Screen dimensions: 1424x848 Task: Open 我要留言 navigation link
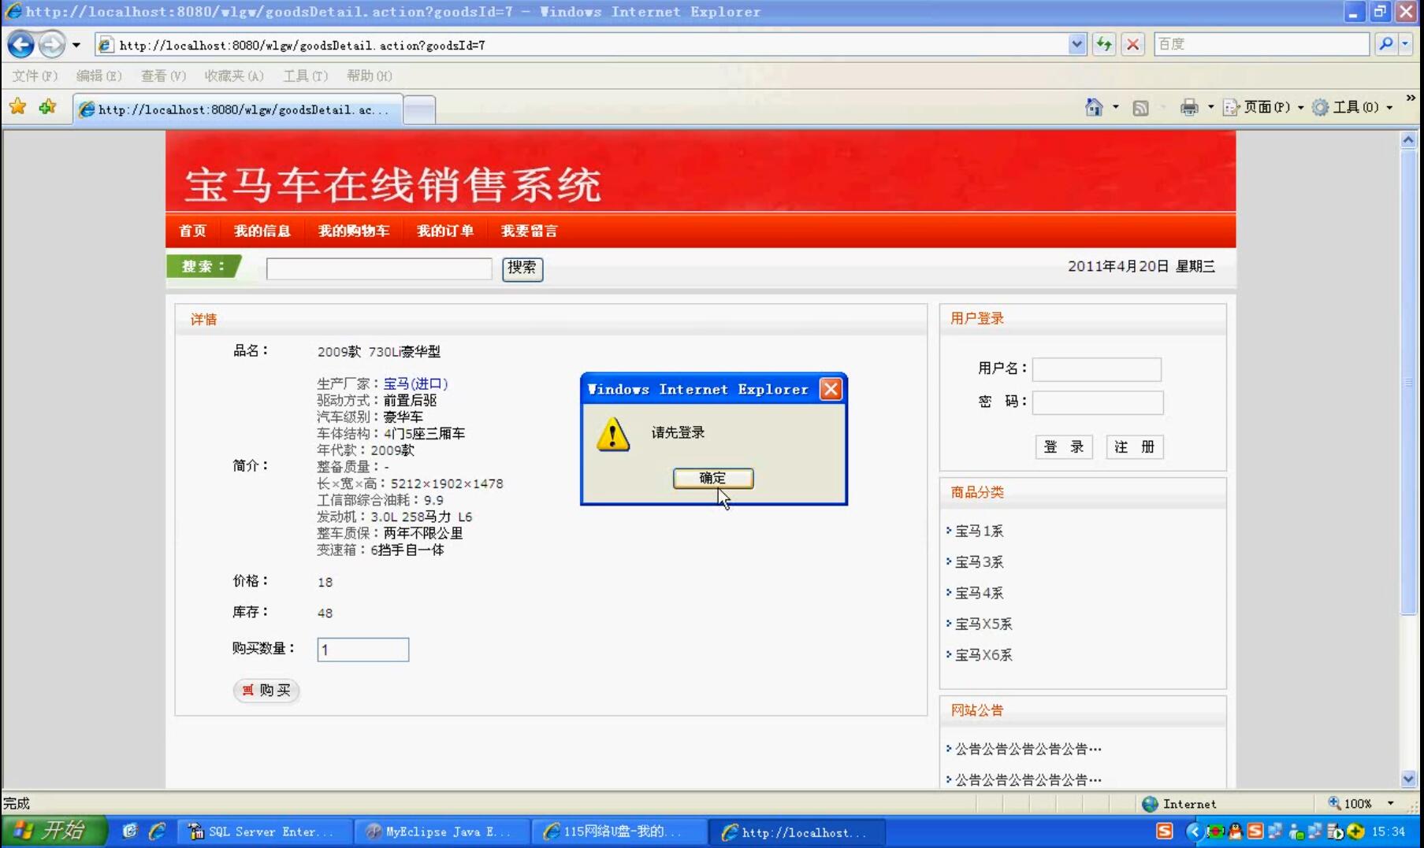tap(530, 231)
